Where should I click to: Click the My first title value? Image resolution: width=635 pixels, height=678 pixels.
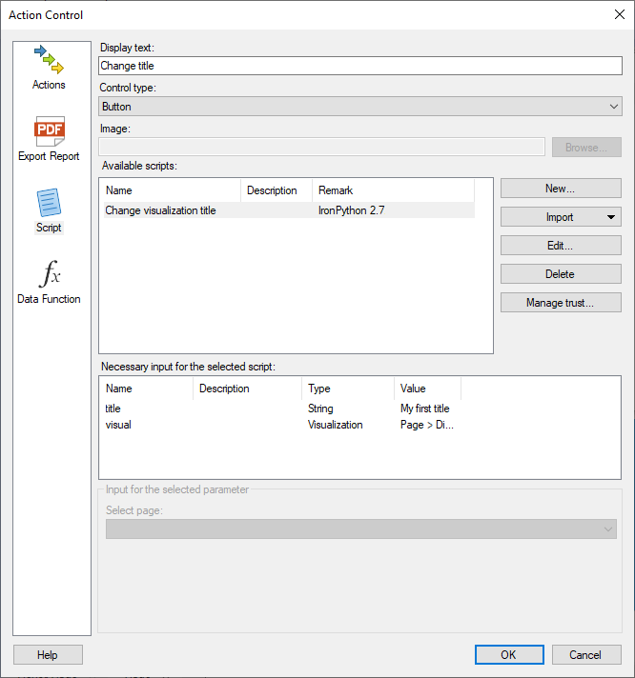coord(424,409)
